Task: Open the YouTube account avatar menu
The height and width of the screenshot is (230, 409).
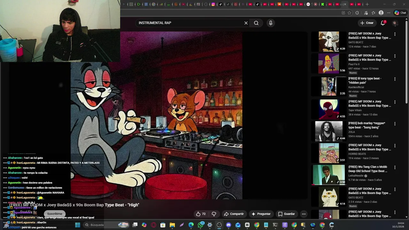Action: 395,23
